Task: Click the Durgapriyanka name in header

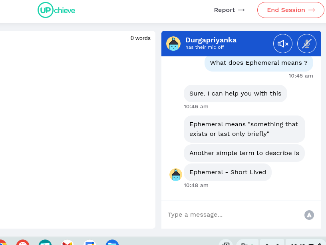Action: 211,40
